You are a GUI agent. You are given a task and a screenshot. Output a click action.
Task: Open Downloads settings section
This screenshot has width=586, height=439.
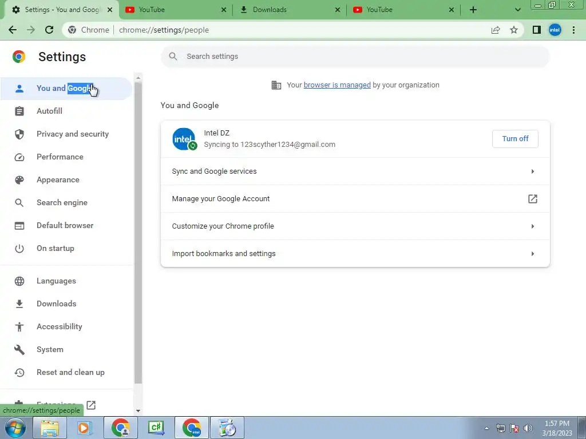click(x=66, y=304)
